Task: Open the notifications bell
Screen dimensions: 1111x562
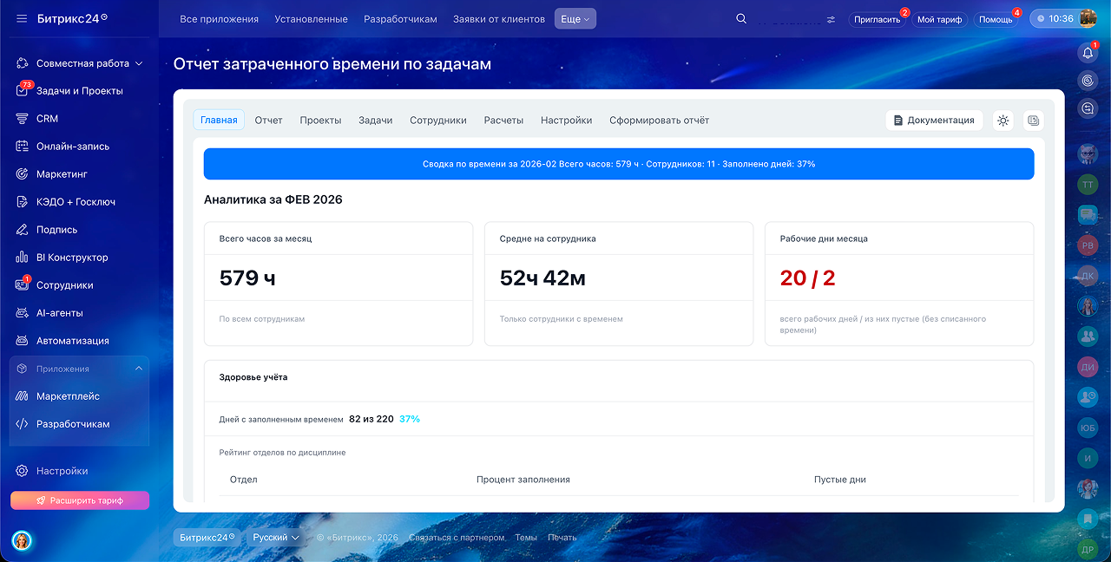Action: [x=1088, y=53]
